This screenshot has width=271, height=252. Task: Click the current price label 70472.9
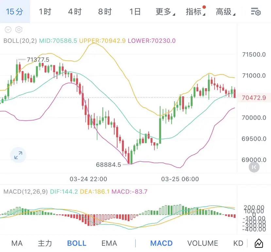[x=254, y=97]
